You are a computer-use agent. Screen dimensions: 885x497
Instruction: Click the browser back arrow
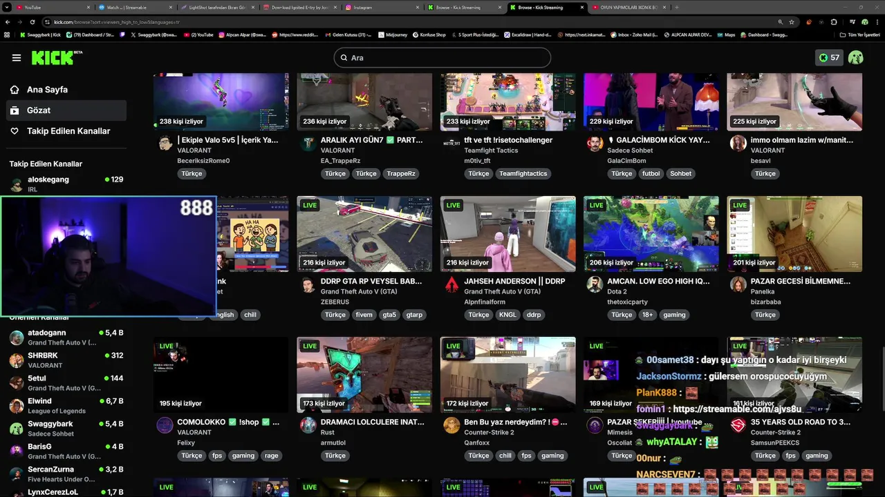[x=7, y=22]
